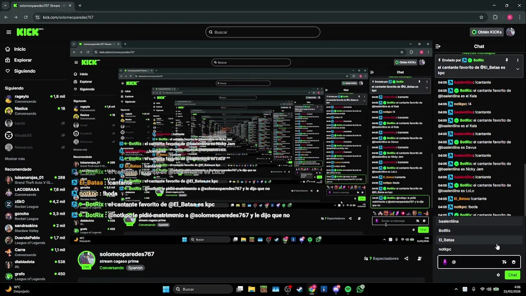Open the emoji picker in the chat box
The image size is (526, 296).
[x=514, y=262]
